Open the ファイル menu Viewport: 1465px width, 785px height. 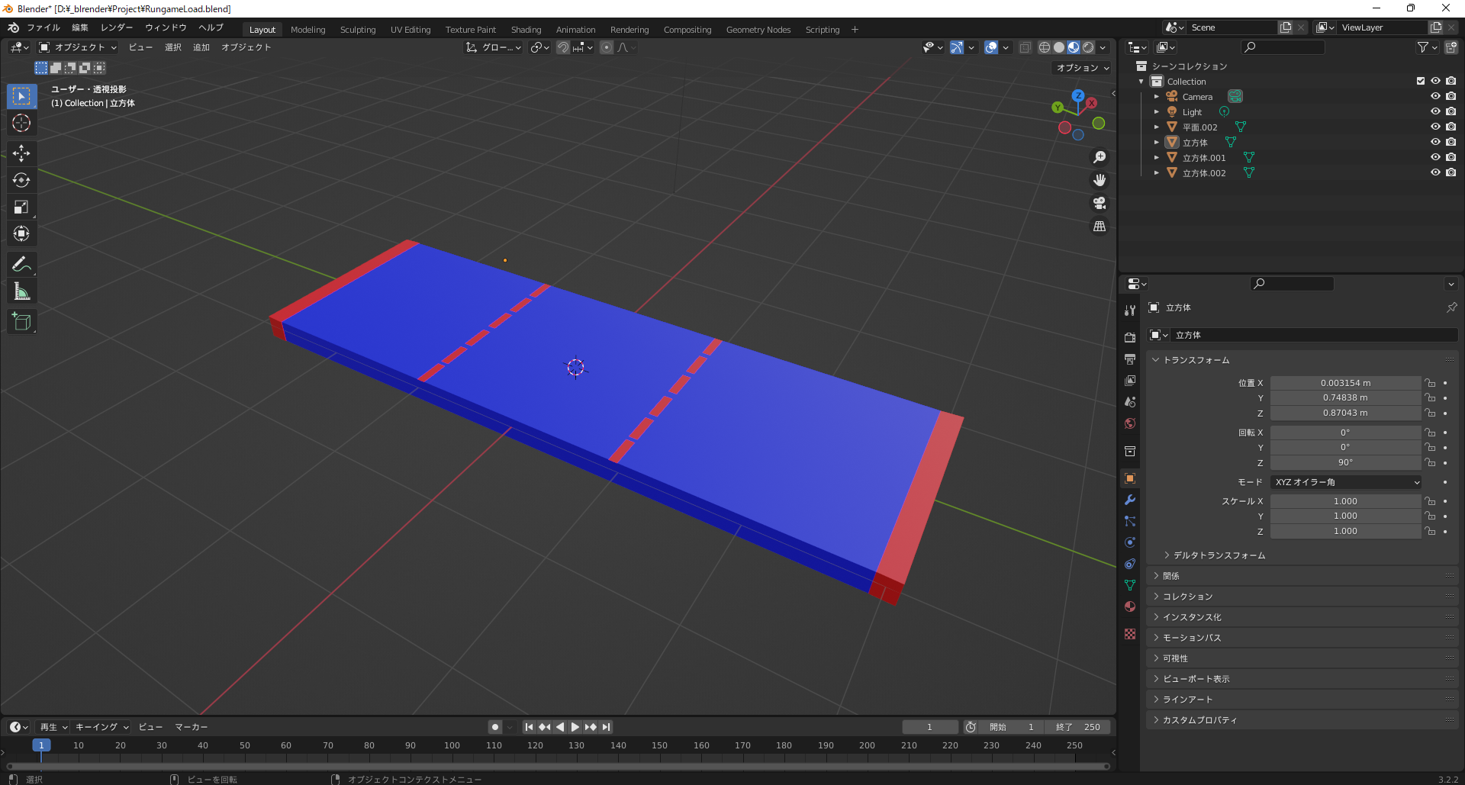click(x=43, y=27)
